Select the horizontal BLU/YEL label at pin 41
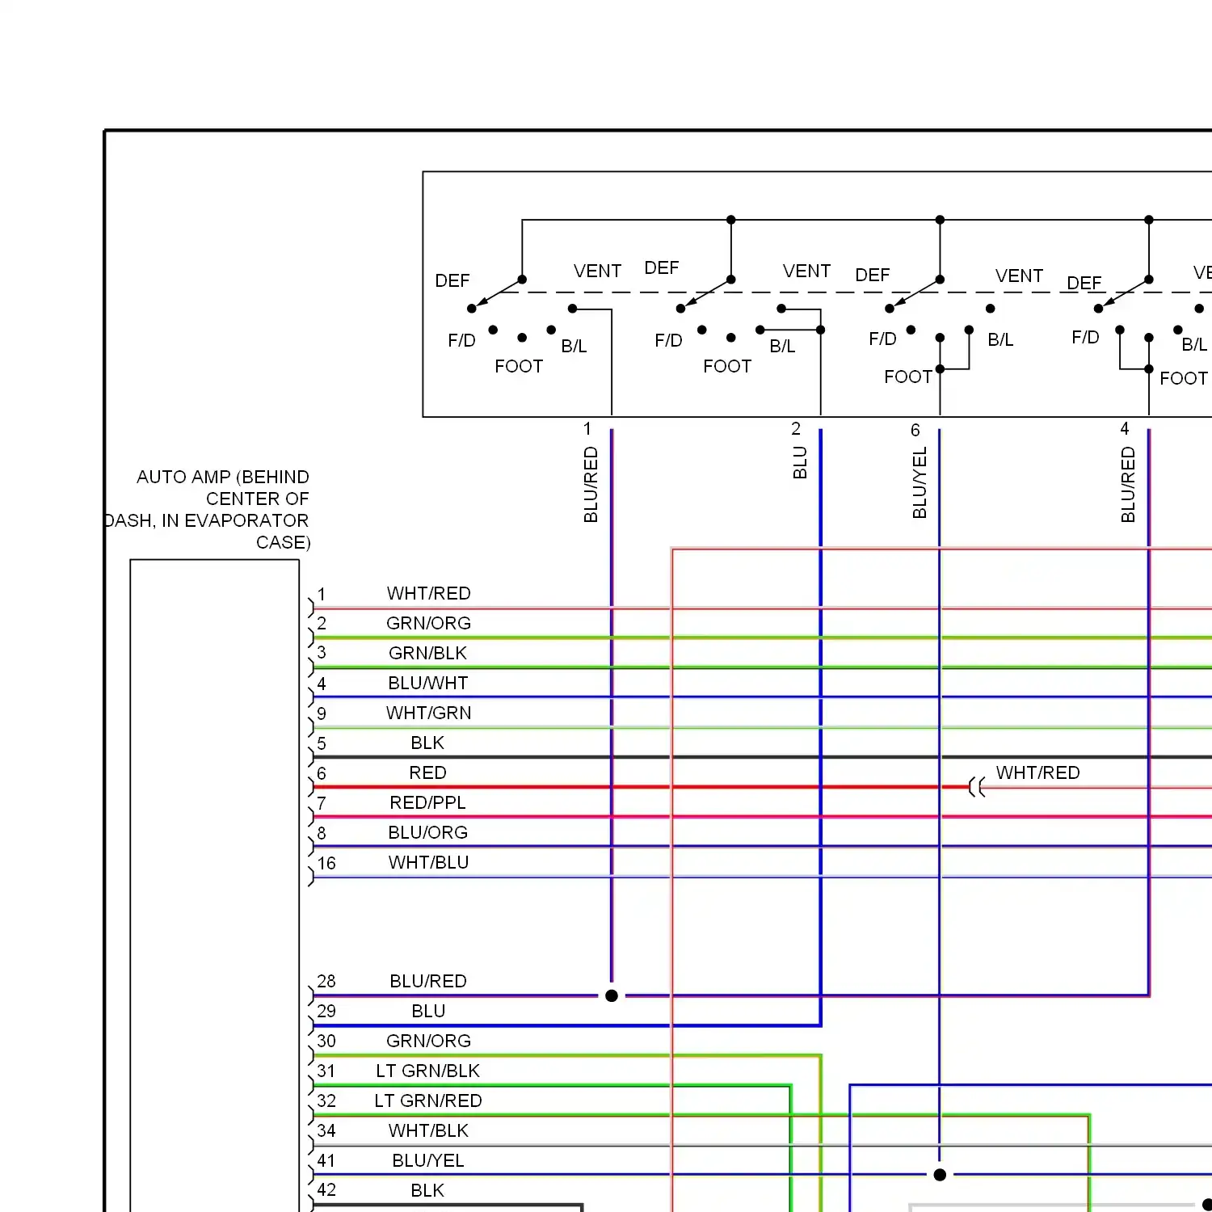Viewport: 1212px width, 1212px height. tap(428, 1161)
